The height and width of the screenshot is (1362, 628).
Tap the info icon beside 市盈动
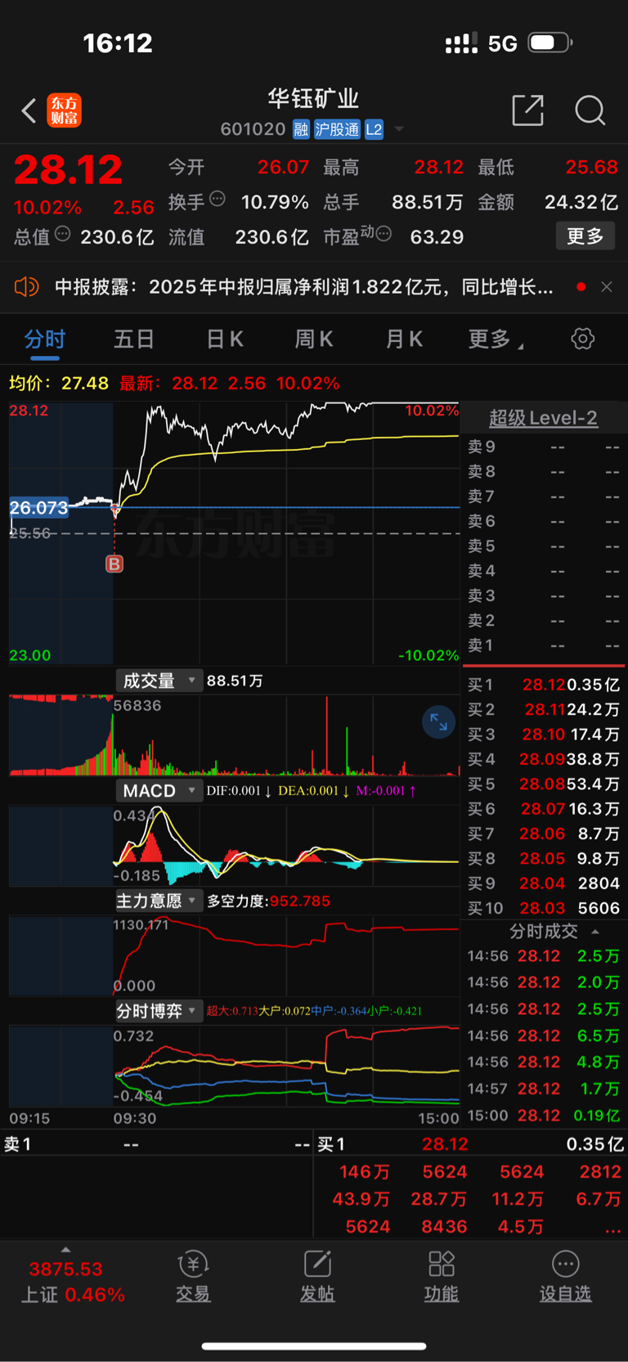pyautogui.click(x=384, y=234)
